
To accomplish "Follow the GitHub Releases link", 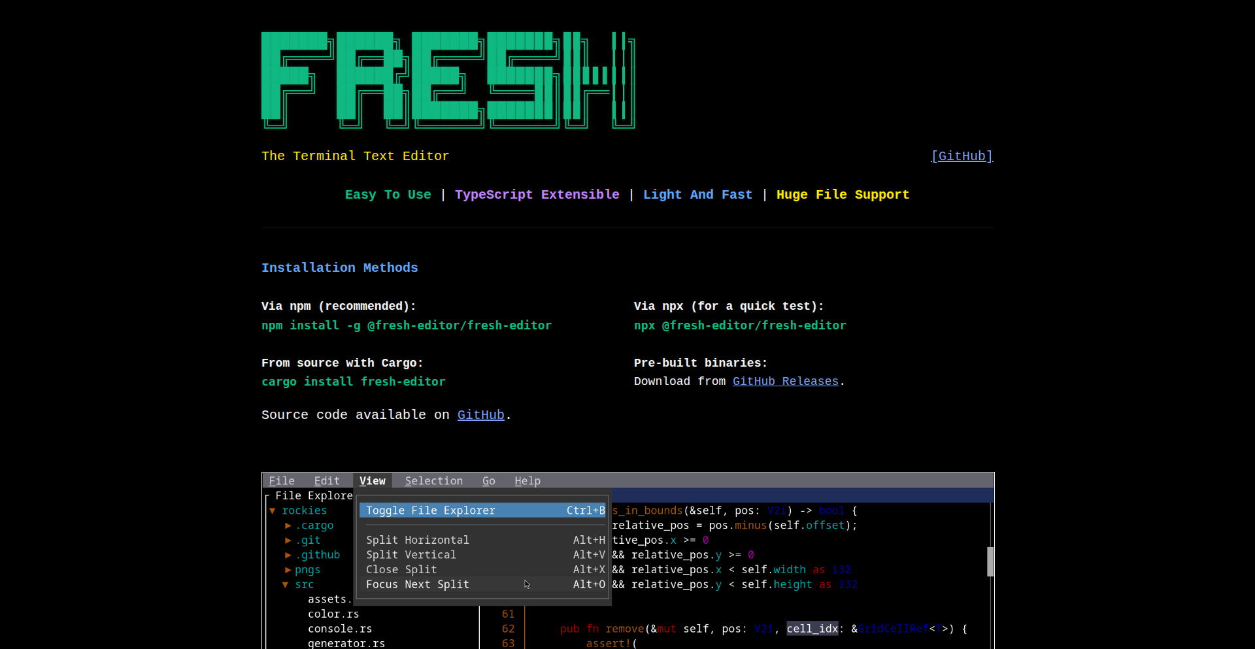I will (786, 381).
